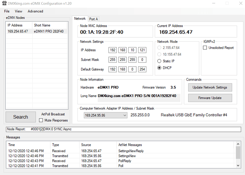Click the Search button
The width and height of the screenshot is (245, 175).
pos(21,117)
